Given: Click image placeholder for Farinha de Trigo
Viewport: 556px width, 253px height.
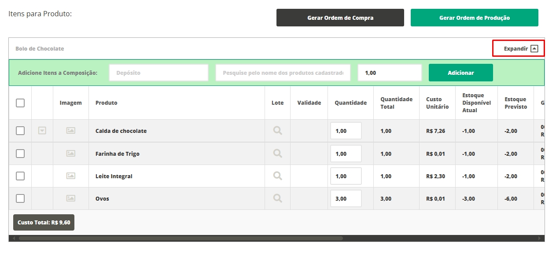Looking at the screenshot, I should (x=70, y=154).
